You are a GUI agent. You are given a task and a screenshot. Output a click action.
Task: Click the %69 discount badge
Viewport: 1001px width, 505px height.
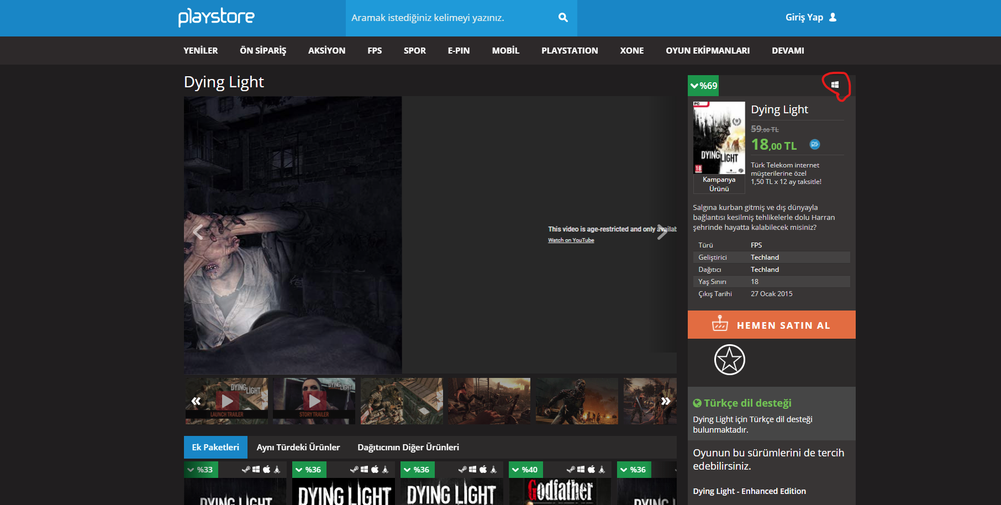pyautogui.click(x=703, y=86)
